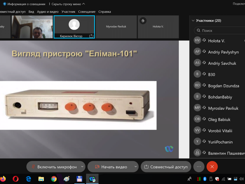Toggle menu bar with Скрыть строку меню

tap(68, 4)
